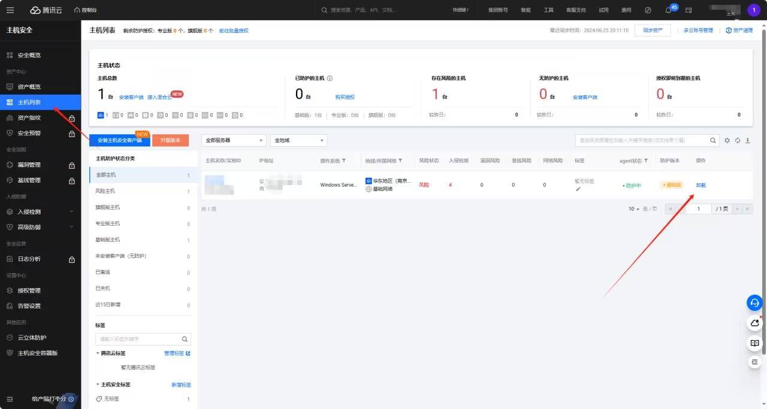
Task: Click the settings gear icon beside the search box
Action: 727,141
